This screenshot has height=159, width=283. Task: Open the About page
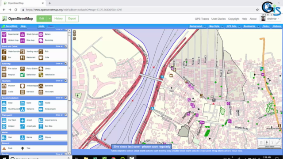click(253, 19)
